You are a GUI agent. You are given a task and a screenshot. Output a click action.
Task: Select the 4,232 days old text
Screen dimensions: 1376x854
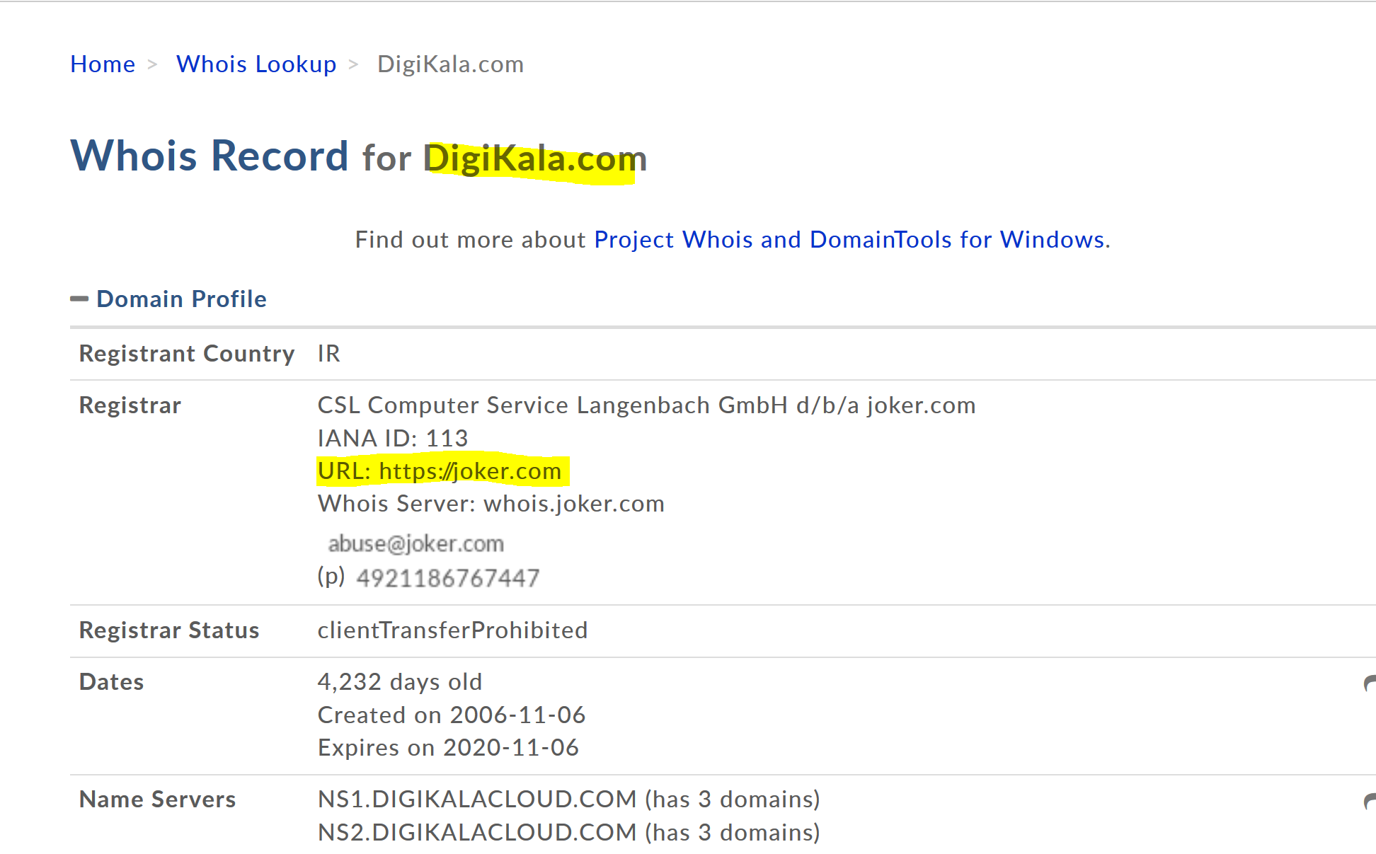(400, 682)
